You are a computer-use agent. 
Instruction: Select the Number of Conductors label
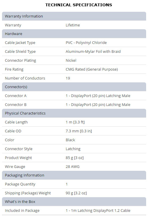(x=25, y=78)
